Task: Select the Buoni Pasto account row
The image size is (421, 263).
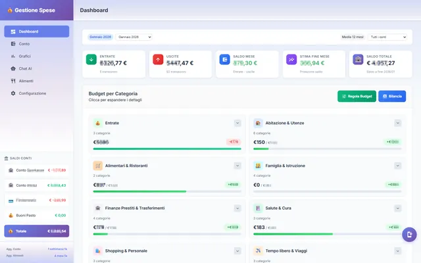Action: pyautogui.click(x=37, y=215)
